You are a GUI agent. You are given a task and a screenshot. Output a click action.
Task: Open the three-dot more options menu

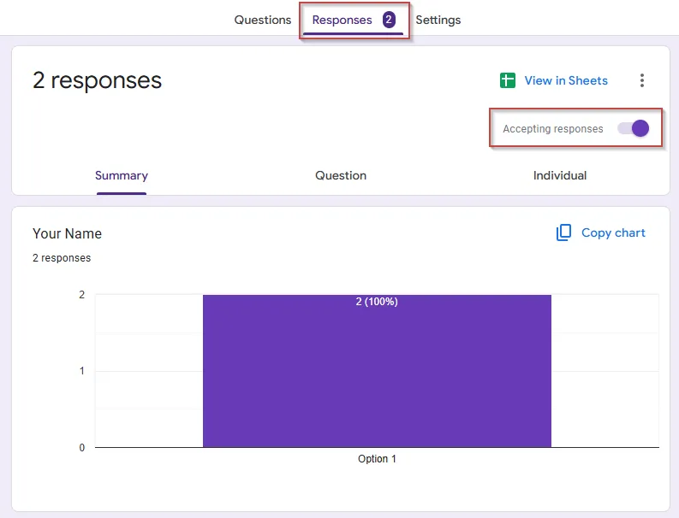642,80
